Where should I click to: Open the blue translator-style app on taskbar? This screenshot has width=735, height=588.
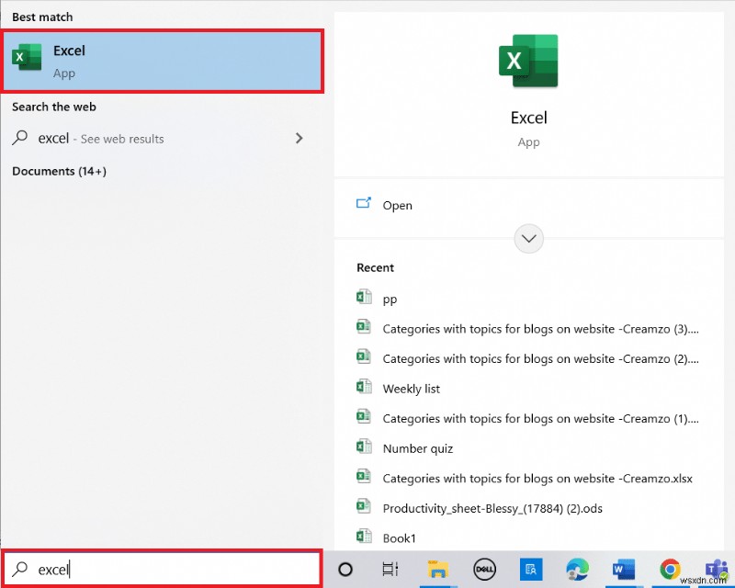(x=531, y=570)
